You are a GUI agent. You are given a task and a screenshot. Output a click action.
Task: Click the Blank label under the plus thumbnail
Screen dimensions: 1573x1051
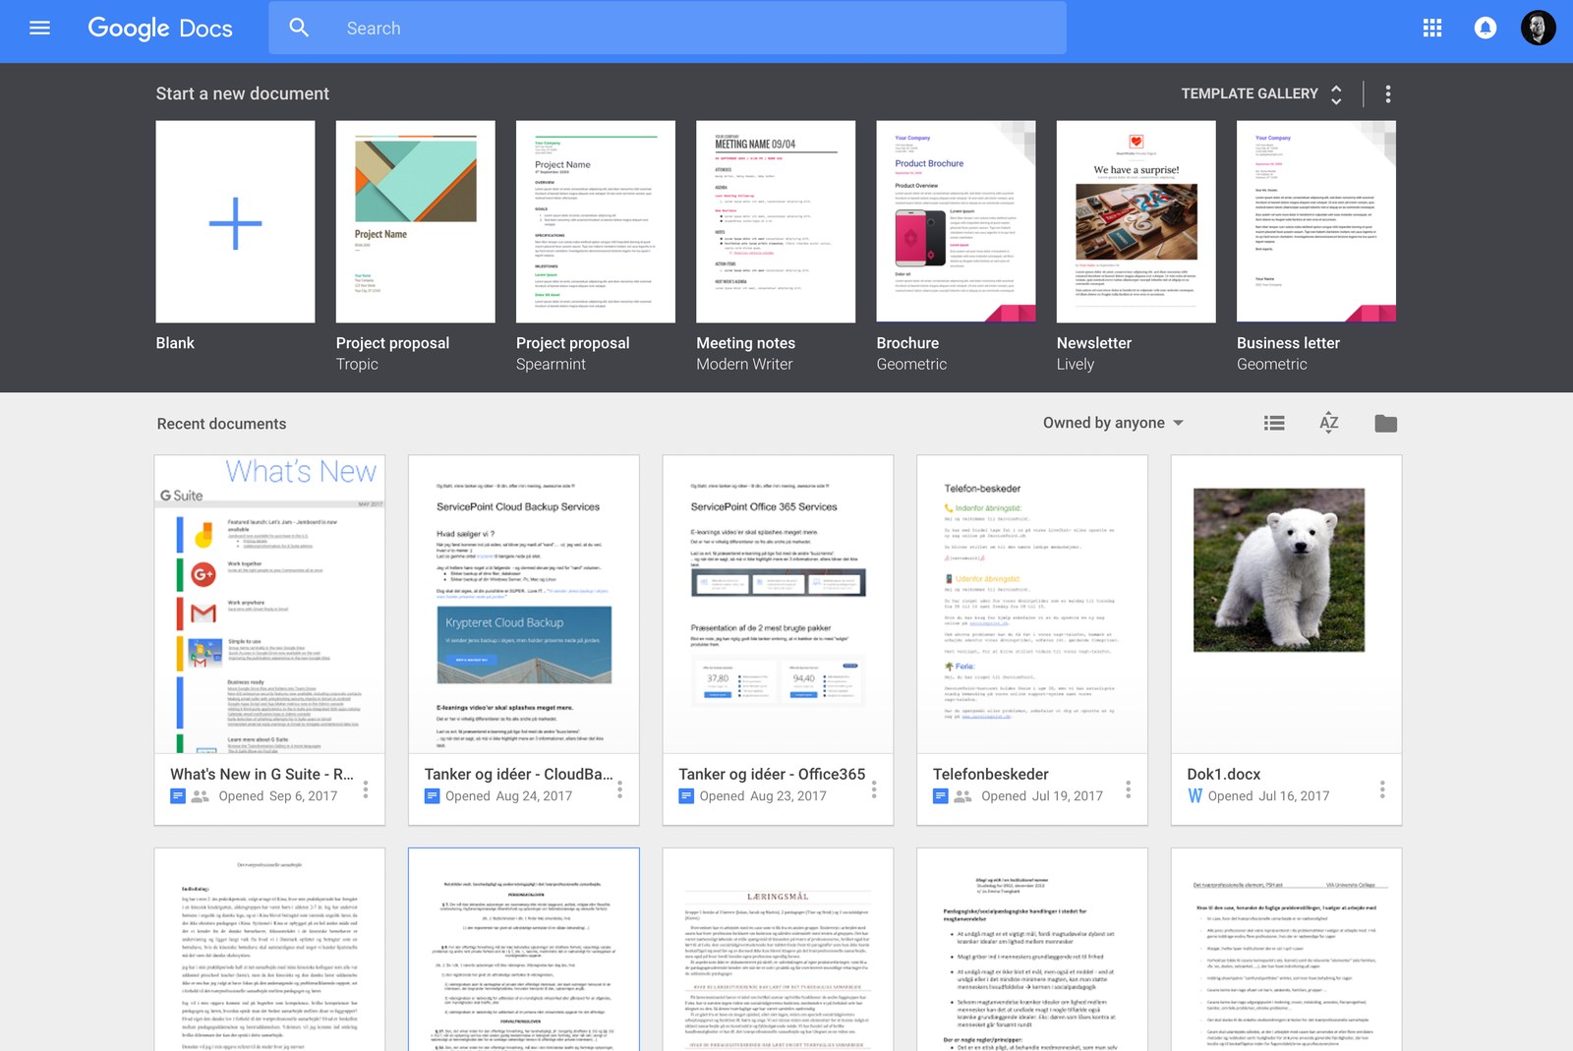click(175, 343)
